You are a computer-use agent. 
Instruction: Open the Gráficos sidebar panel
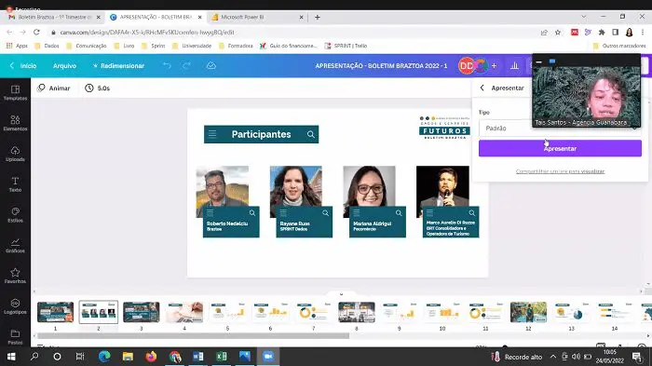tap(16, 245)
